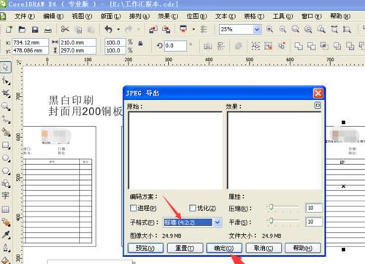Click the 确定(O) OK button
This screenshot has width=365, height=264.
[x=224, y=248]
